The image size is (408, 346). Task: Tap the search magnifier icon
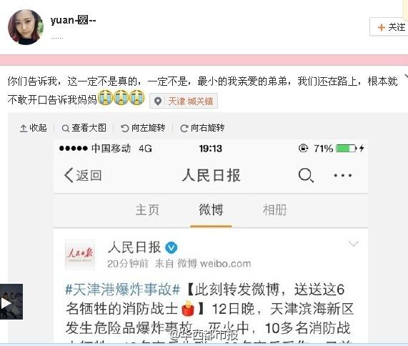[306, 175]
